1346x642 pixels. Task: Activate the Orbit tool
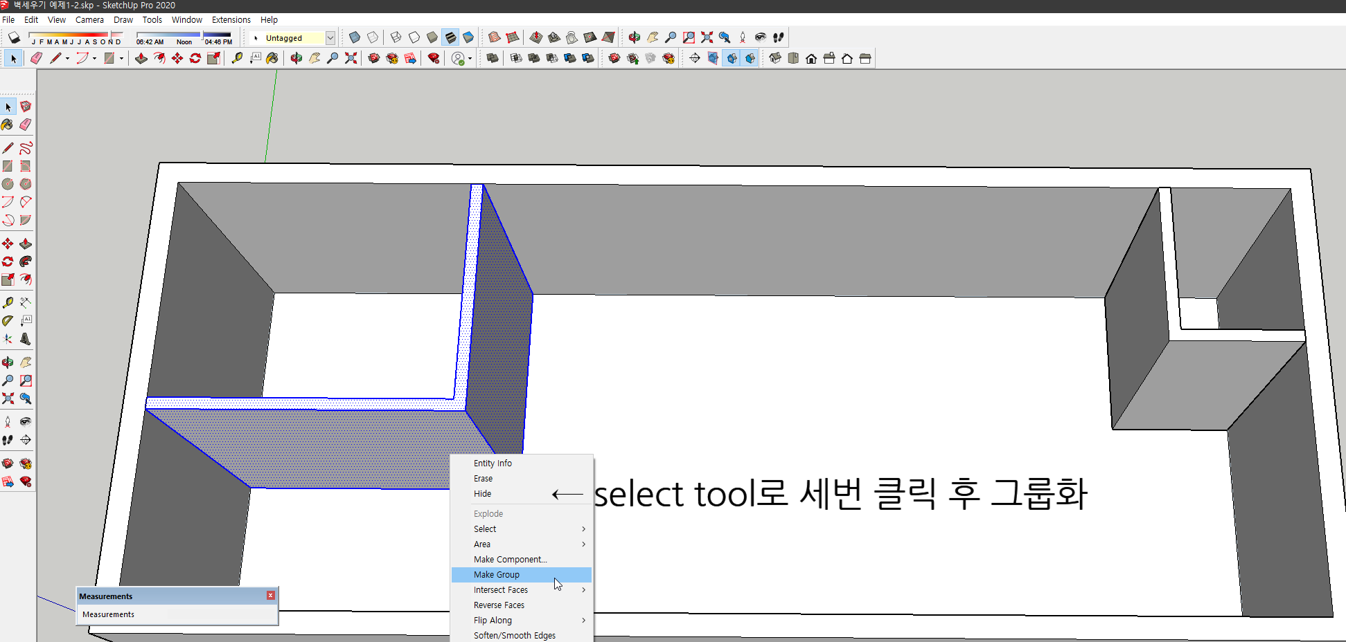296,58
